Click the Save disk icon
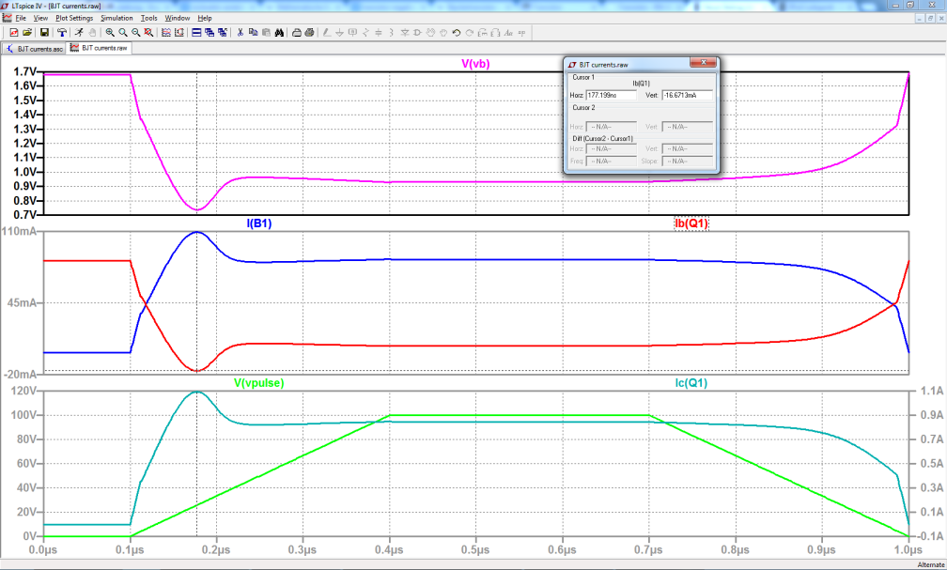Image resolution: width=947 pixels, height=570 pixels. (x=43, y=32)
